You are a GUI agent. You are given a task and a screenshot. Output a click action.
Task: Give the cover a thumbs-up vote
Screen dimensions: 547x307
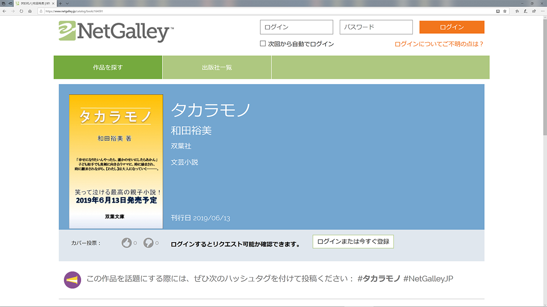pyautogui.click(x=126, y=243)
